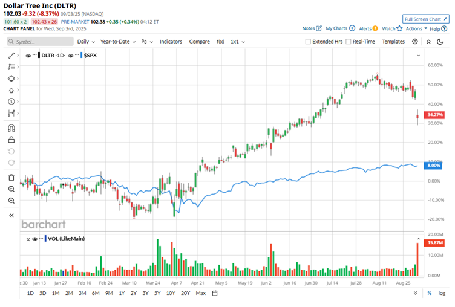The image size is (455, 307).
Task: Click the lock drawings icon
Action: click(x=11, y=140)
